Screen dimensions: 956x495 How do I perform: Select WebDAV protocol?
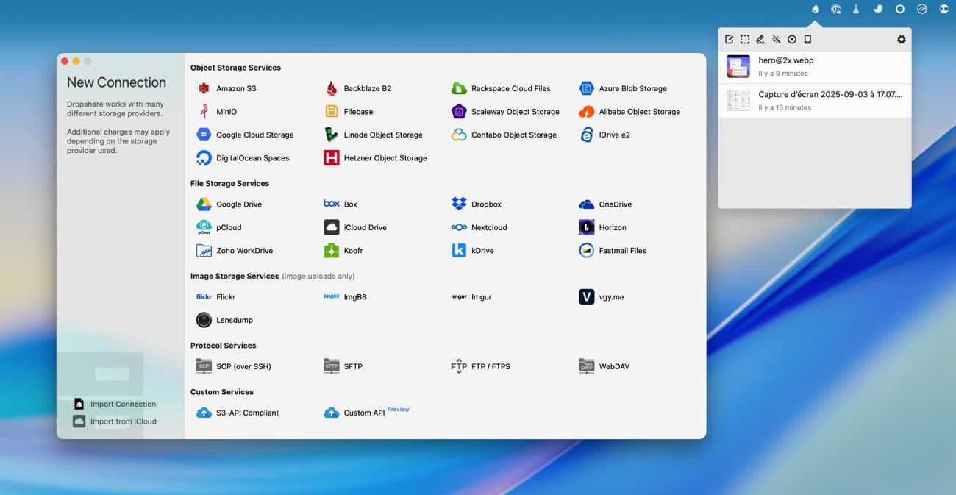604,366
